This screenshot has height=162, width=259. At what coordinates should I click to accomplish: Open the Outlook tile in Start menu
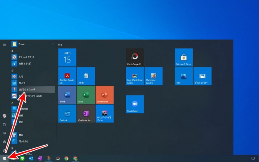67,114
